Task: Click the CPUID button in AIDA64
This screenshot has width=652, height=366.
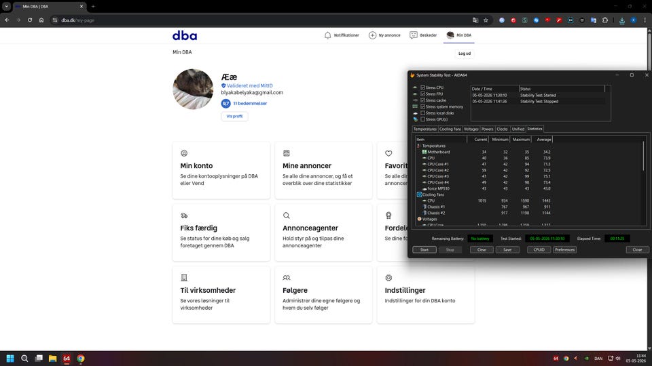Action: (x=539, y=250)
